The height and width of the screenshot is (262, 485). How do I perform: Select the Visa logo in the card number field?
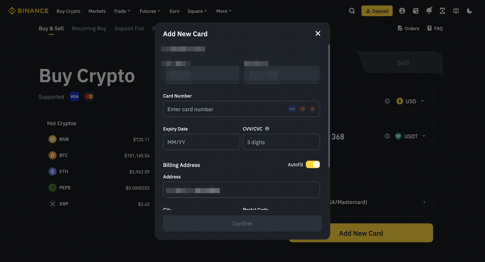[292, 109]
